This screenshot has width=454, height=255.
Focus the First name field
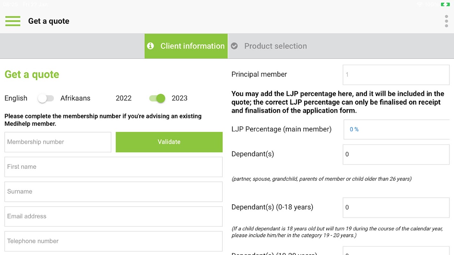(113, 167)
